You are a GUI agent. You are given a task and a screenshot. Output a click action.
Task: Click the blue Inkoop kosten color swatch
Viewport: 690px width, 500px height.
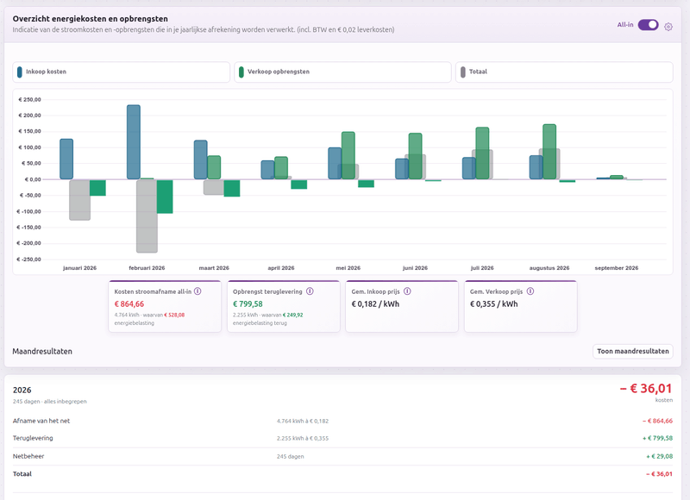pos(19,72)
